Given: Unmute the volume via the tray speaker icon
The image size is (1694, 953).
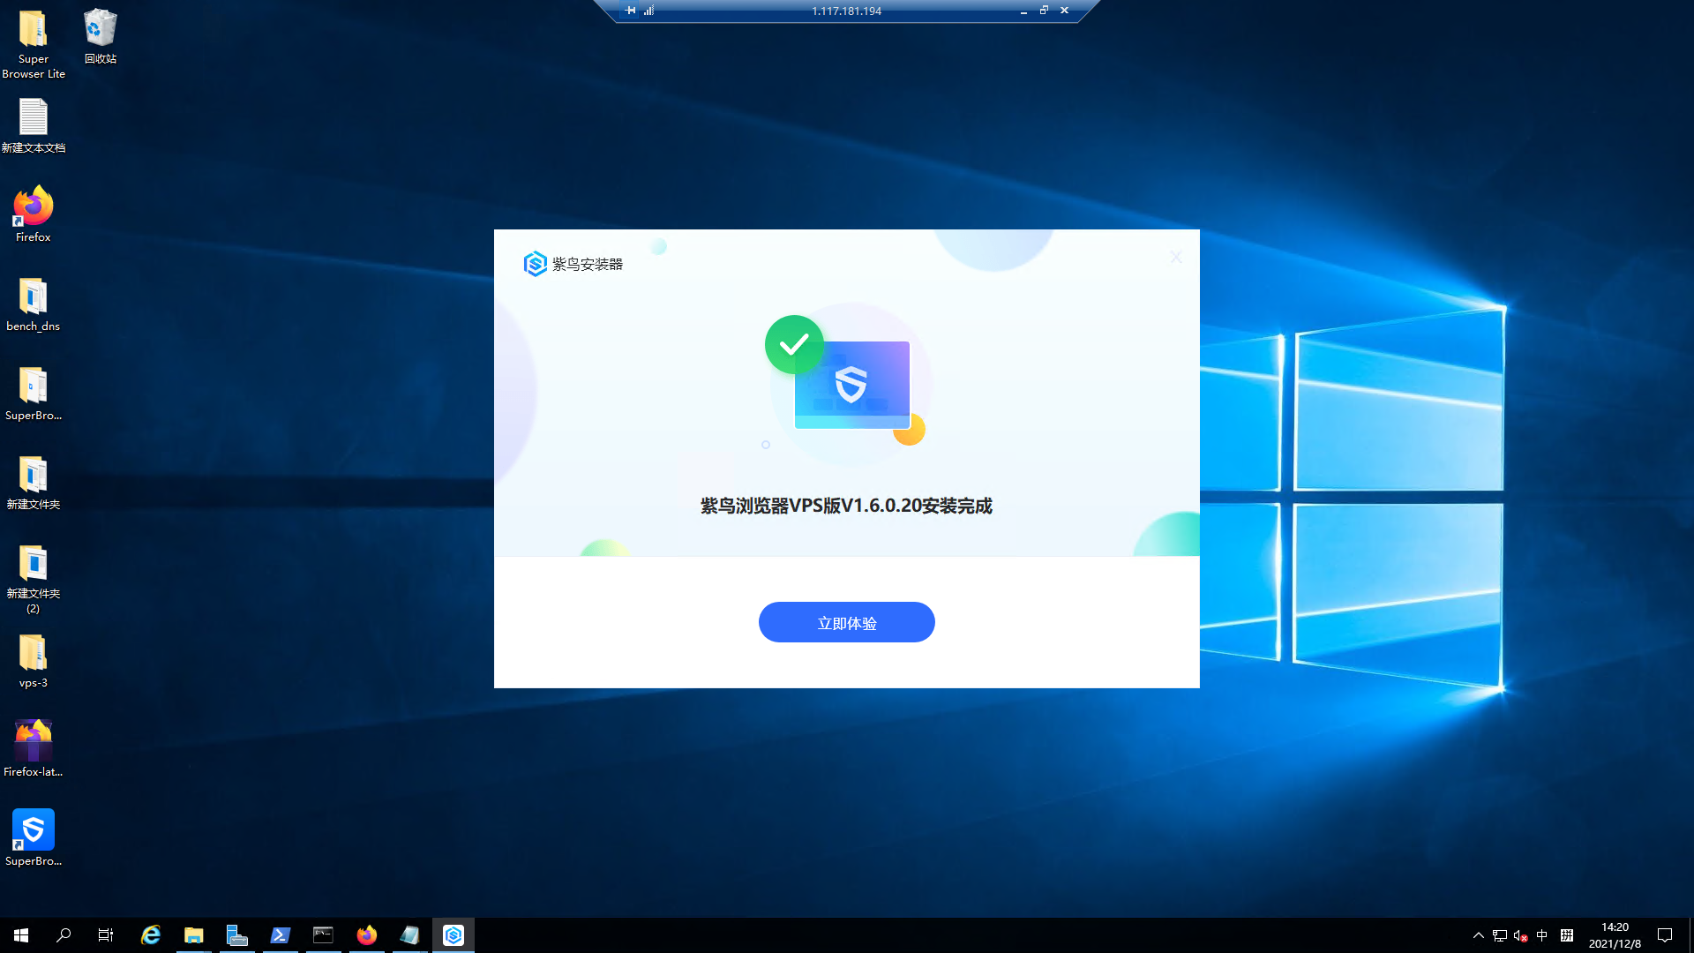Looking at the screenshot, I should point(1519,935).
